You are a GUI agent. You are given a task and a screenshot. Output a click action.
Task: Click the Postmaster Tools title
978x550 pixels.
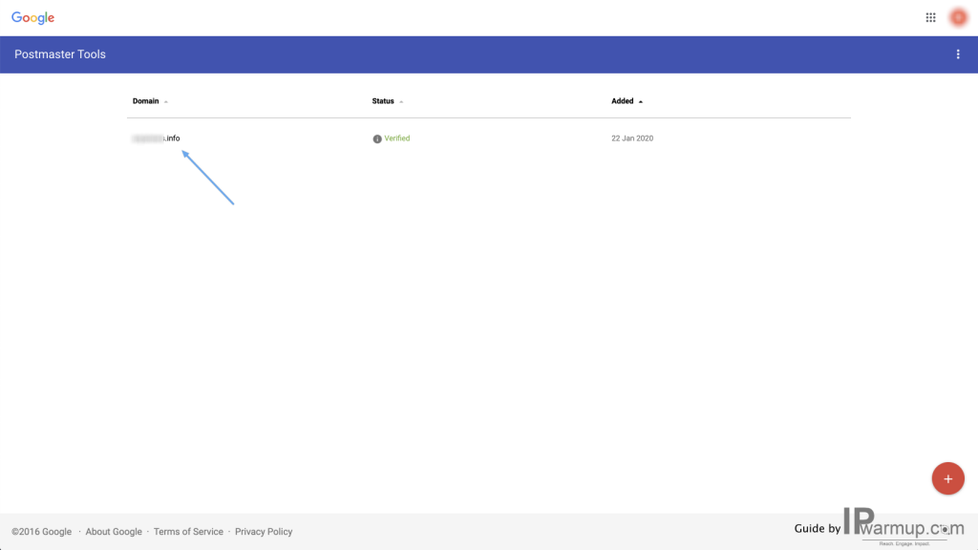click(60, 54)
